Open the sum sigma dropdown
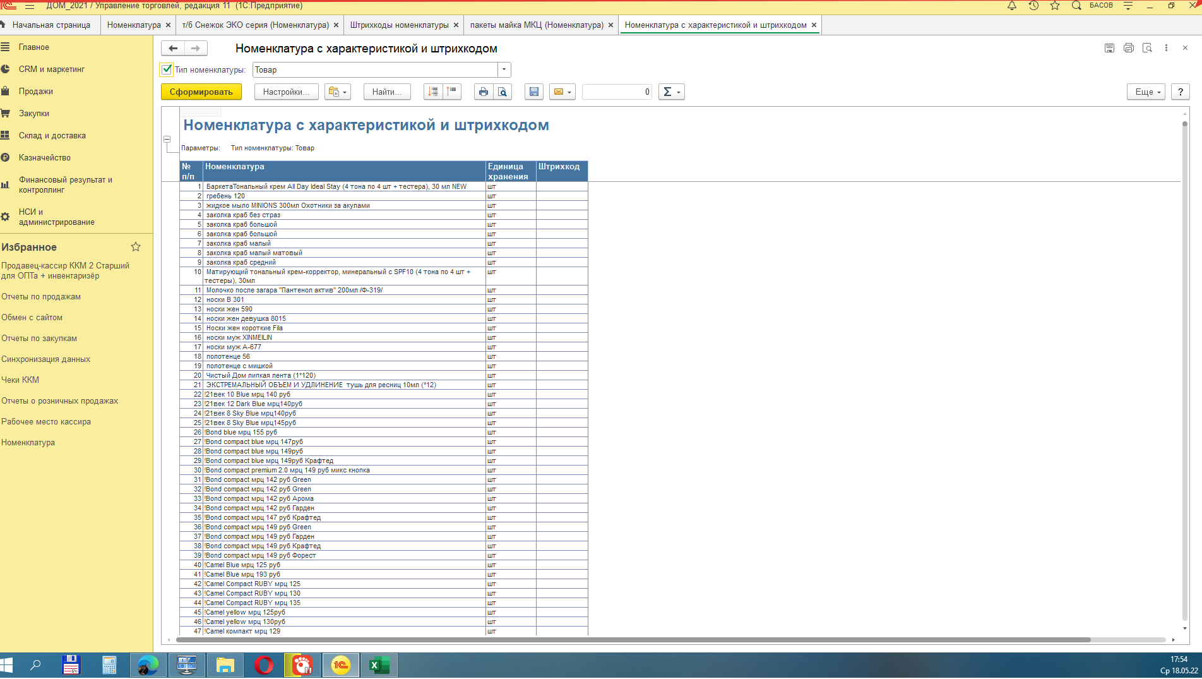The image size is (1202, 679). [671, 92]
